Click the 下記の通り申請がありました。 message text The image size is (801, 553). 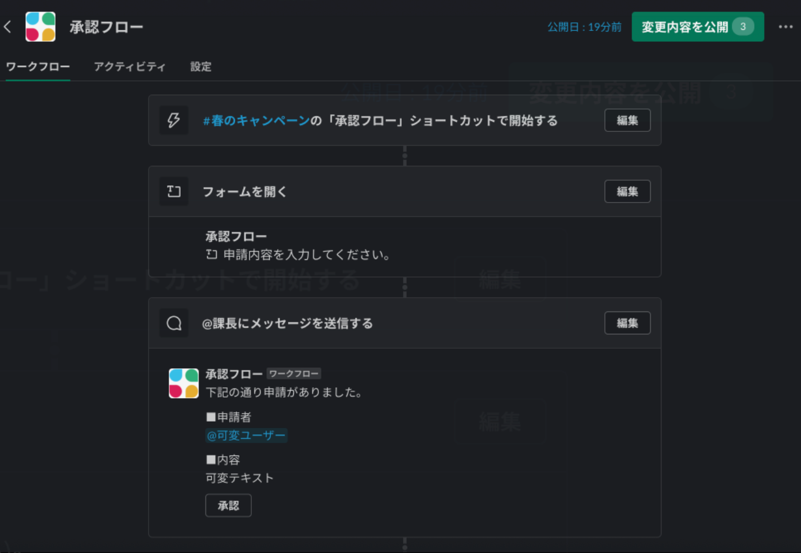click(284, 392)
